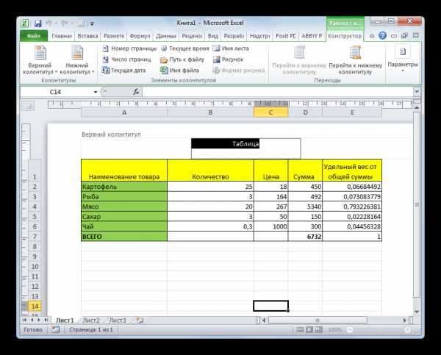Insert Имя файла element
The height and width of the screenshot is (355, 441).
pyautogui.click(x=179, y=71)
